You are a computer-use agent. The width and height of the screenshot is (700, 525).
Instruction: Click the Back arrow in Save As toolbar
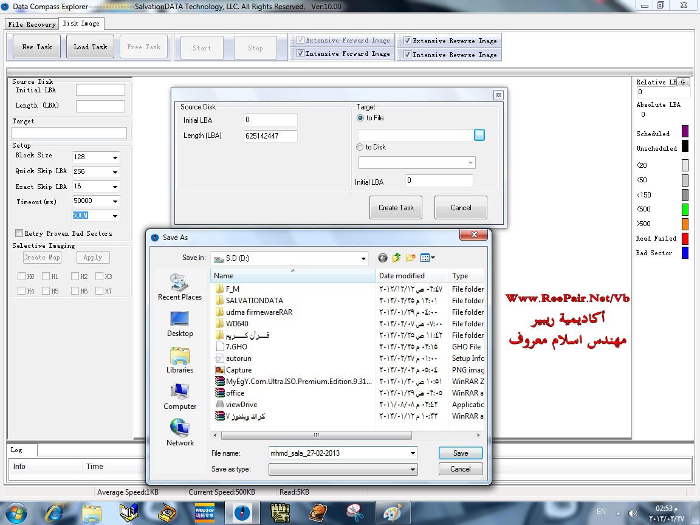pyautogui.click(x=382, y=258)
